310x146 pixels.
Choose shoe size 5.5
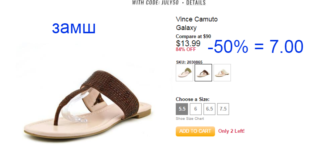[x=182, y=109]
